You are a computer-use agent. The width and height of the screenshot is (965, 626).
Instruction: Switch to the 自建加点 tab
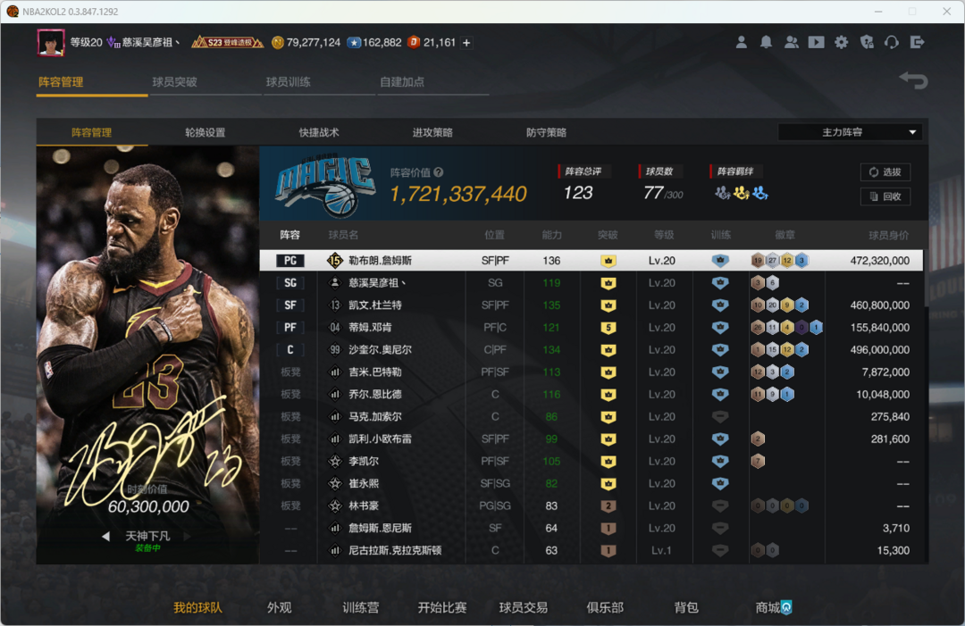coord(402,82)
